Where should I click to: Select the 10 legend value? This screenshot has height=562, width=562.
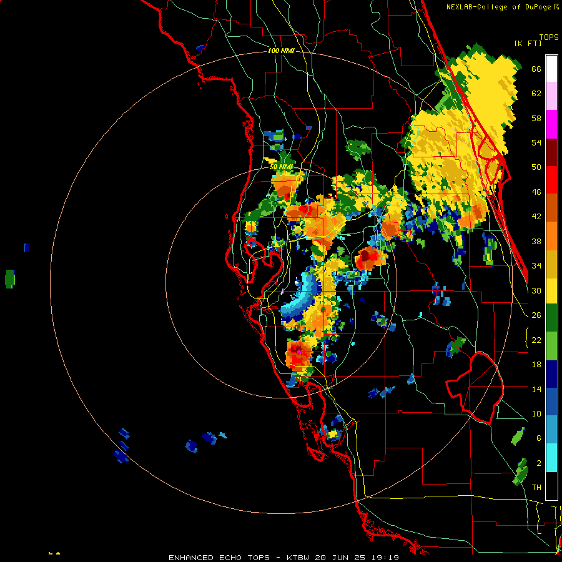point(536,413)
